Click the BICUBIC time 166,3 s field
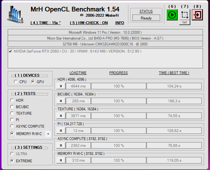Viewport: 210px width, 170px height. pyautogui.click(x=174, y=101)
